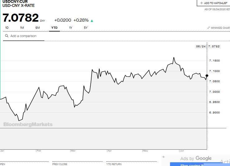
Task: Select the 1D time range
Action: click(7, 28)
